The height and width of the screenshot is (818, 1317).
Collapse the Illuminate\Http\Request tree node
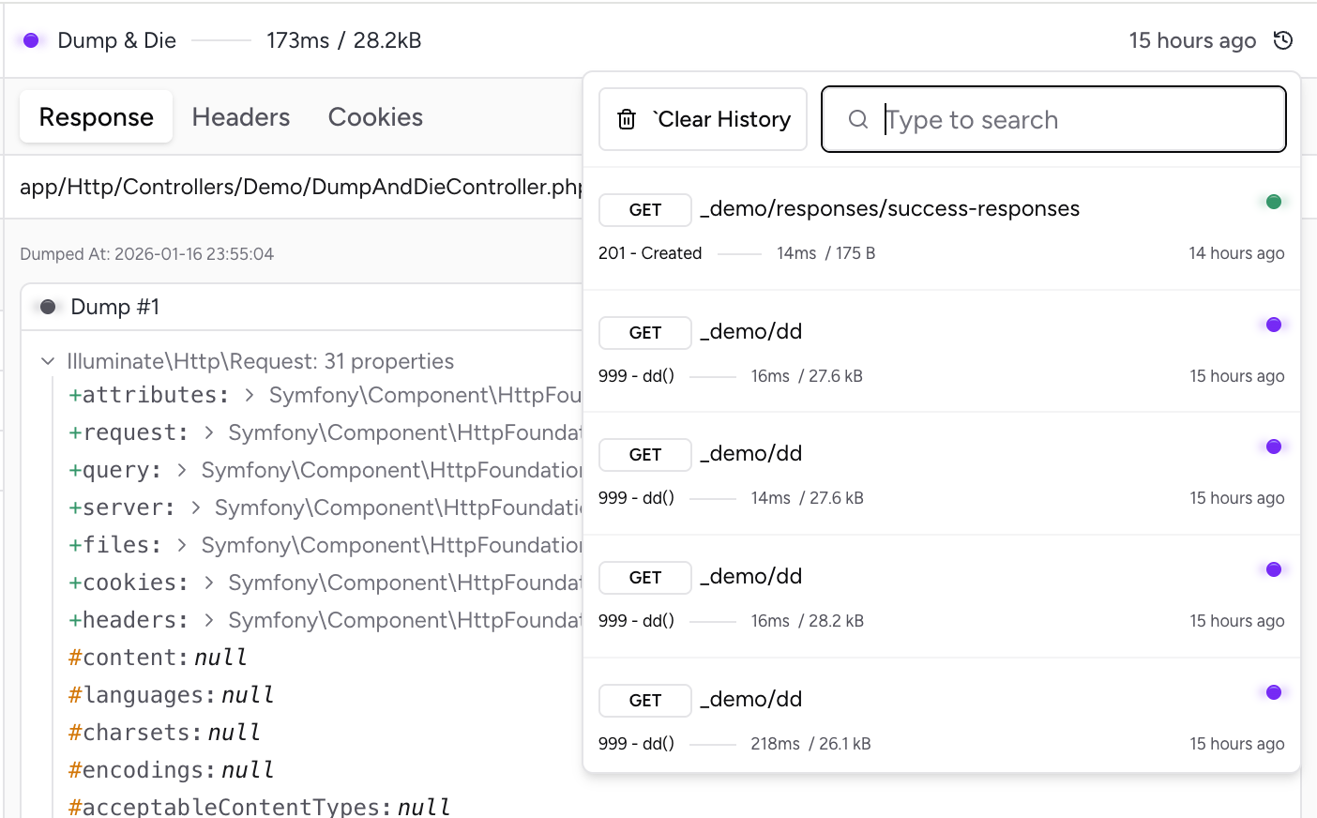pyautogui.click(x=48, y=361)
